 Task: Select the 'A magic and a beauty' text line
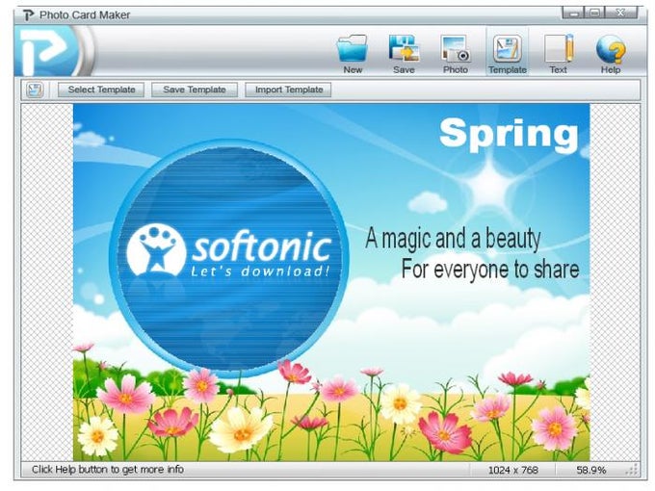coord(453,239)
